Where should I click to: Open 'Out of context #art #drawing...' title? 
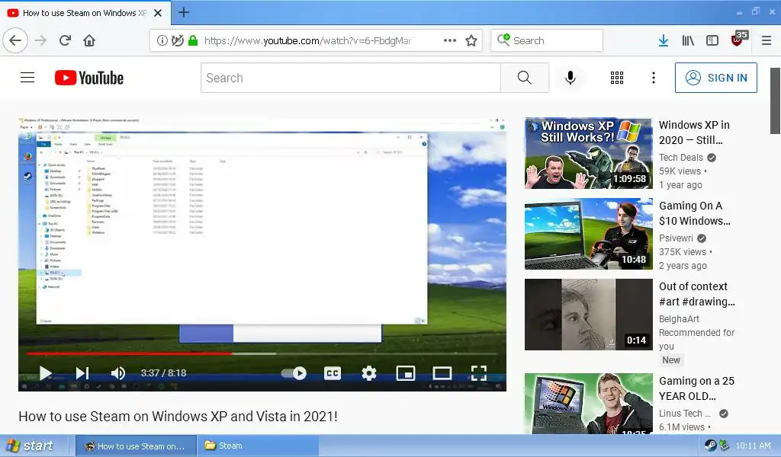tap(697, 294)
